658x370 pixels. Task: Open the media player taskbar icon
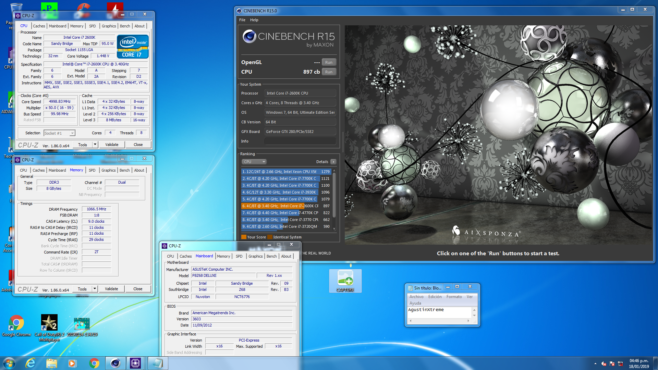point(72,363)
